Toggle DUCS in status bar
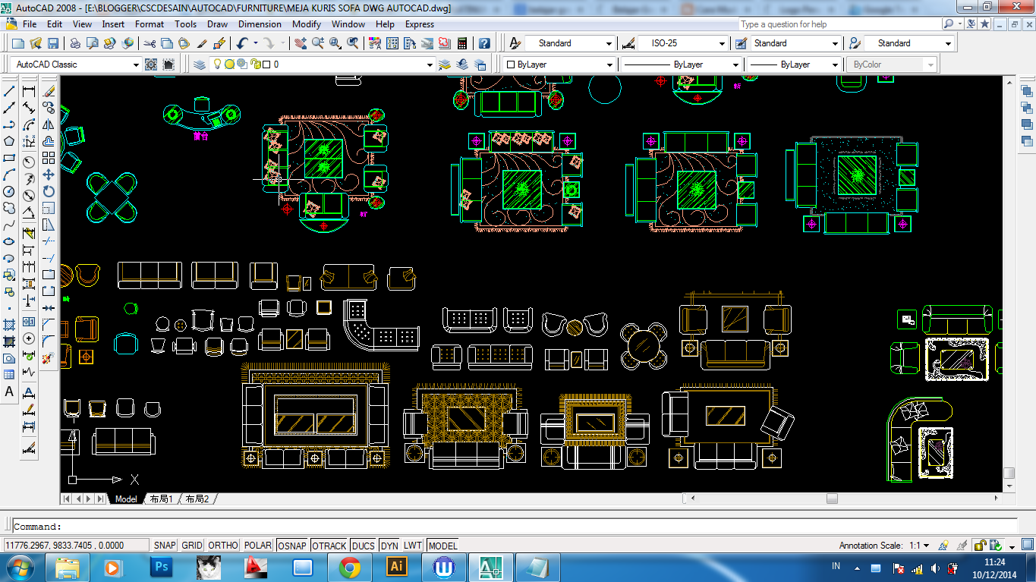 pos(364,546)
